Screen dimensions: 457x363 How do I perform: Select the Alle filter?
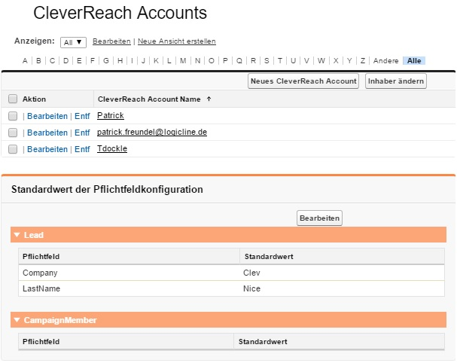414,61
